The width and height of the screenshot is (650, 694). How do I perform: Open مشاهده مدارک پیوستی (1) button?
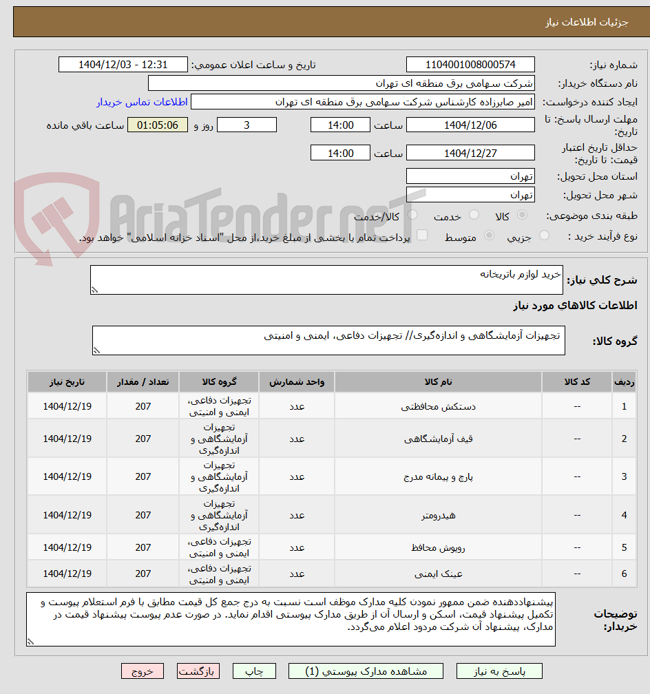tap(366, 671)
